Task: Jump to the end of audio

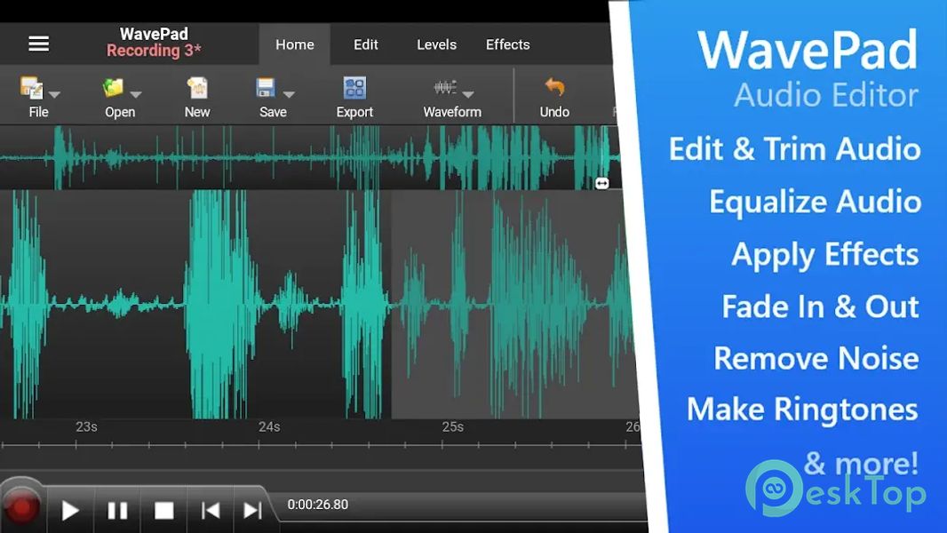Action: click(252, 511)
